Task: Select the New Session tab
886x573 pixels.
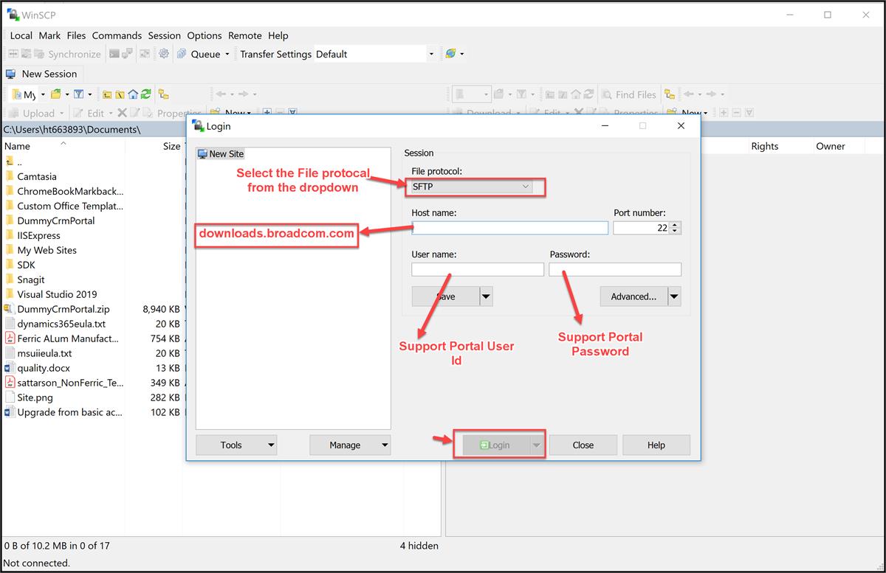Action: point(42,74)
